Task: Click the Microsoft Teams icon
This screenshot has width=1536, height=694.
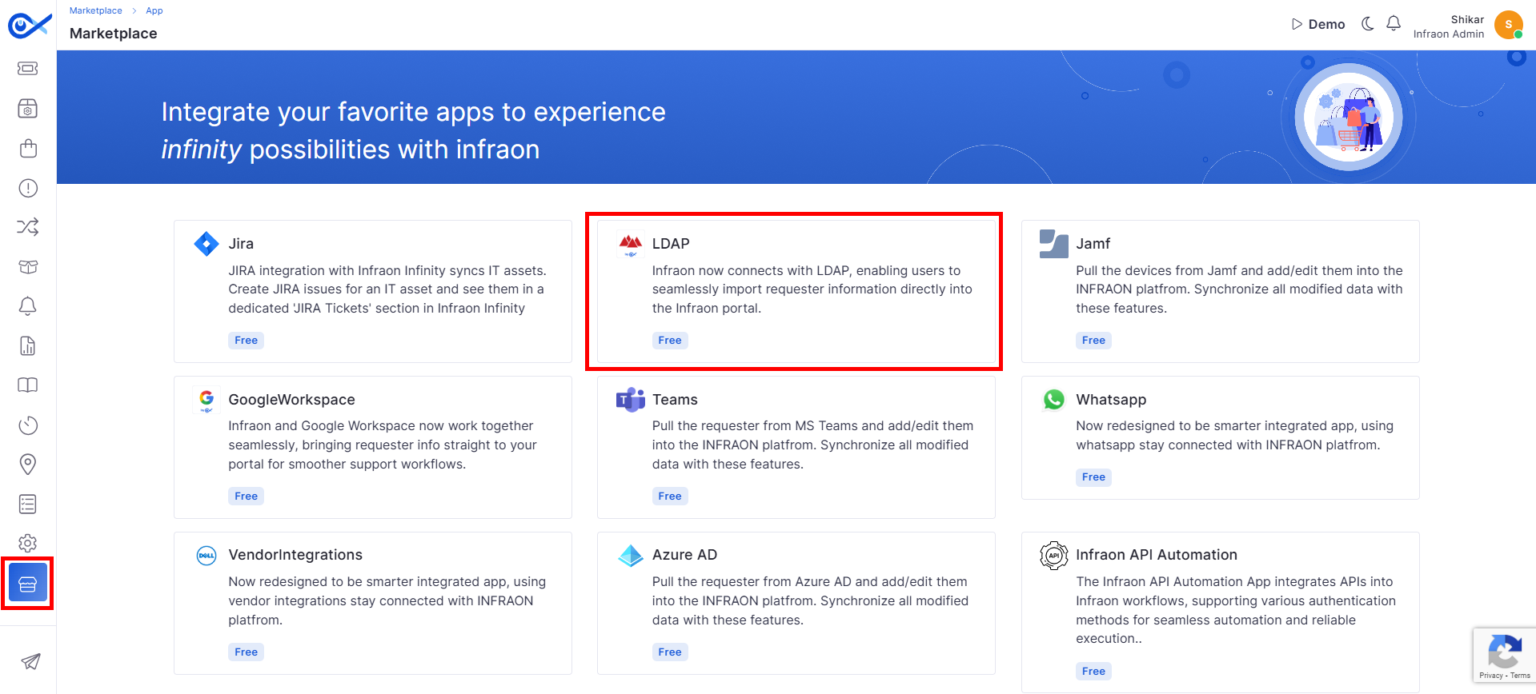Action: pos(631,400)
